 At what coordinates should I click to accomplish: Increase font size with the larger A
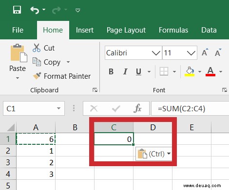tap(205, 52)
